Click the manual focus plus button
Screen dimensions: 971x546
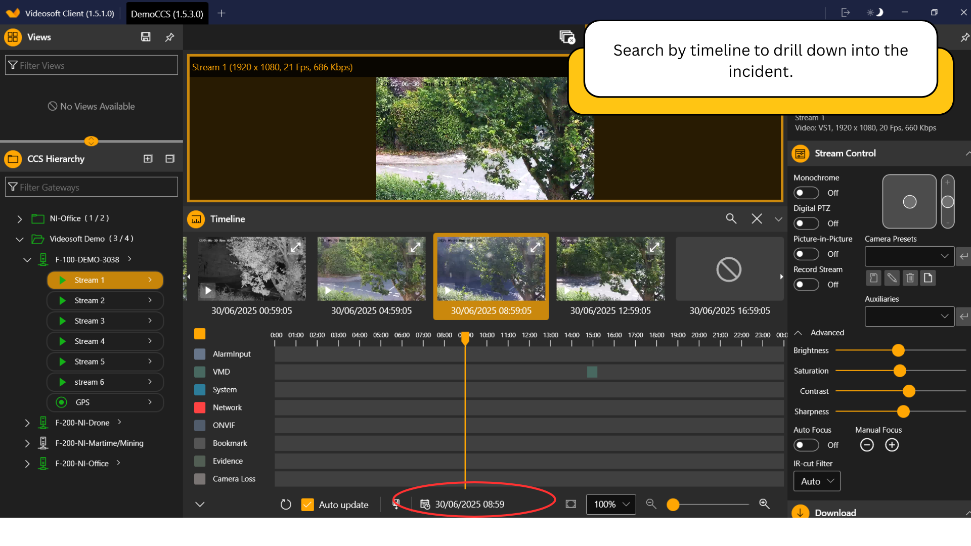coord(892,445)
